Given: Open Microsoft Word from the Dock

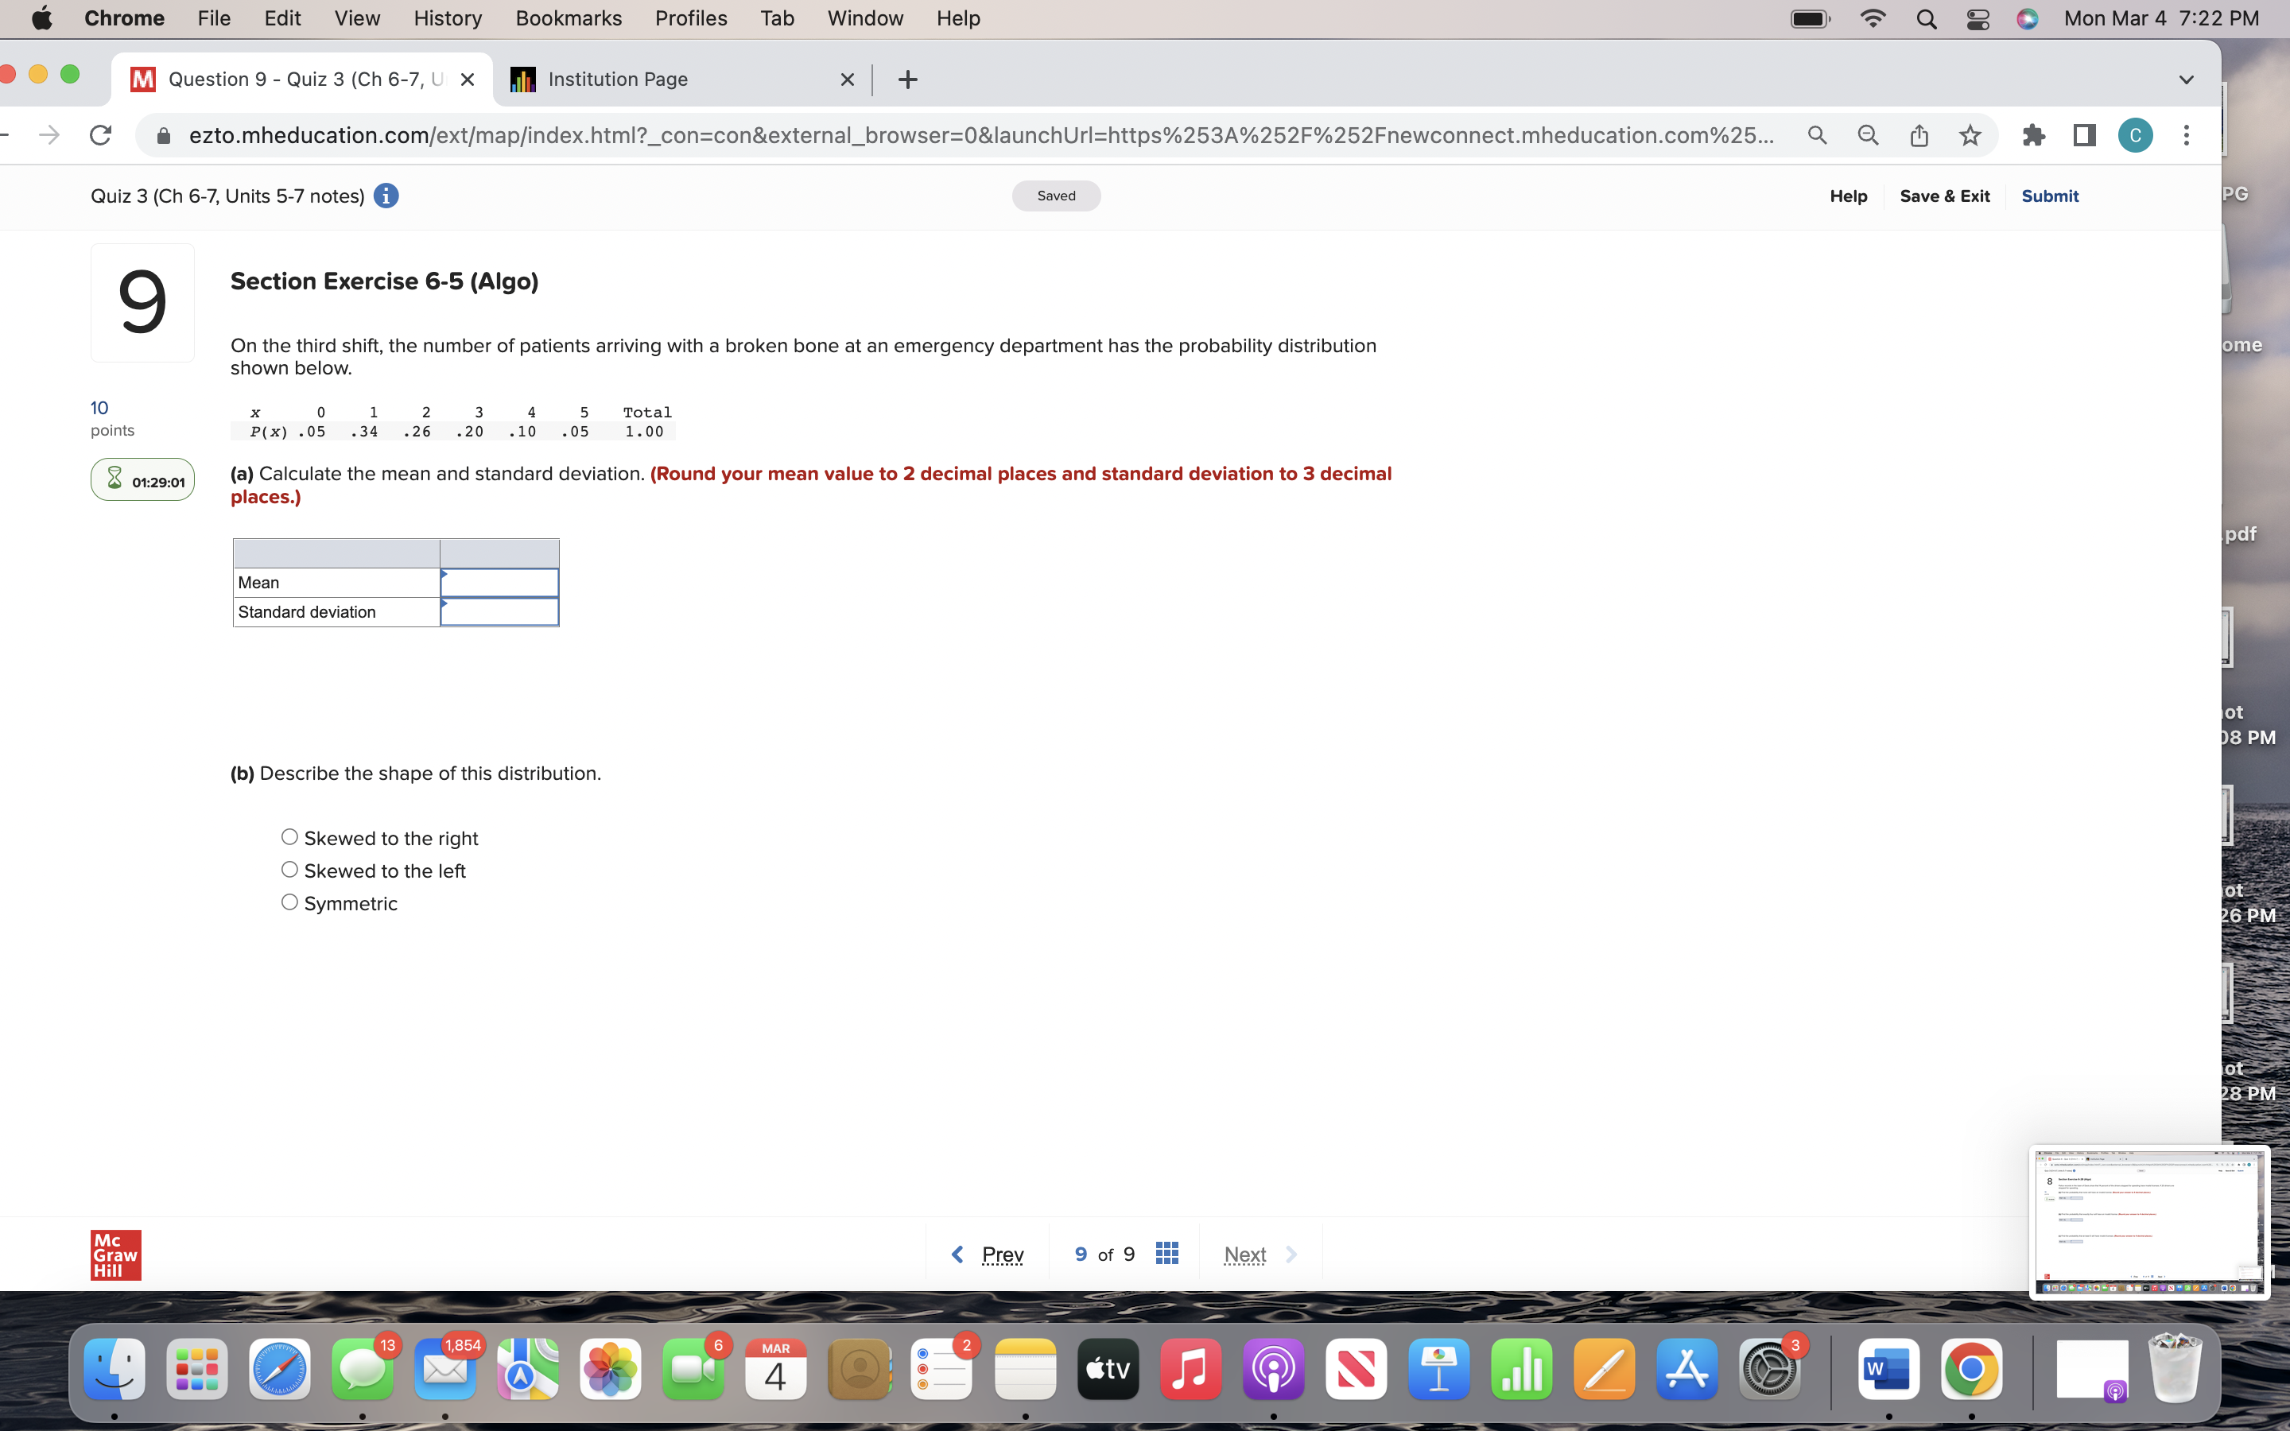Looking at the screenshot, I should (x=1888, y=1368).
